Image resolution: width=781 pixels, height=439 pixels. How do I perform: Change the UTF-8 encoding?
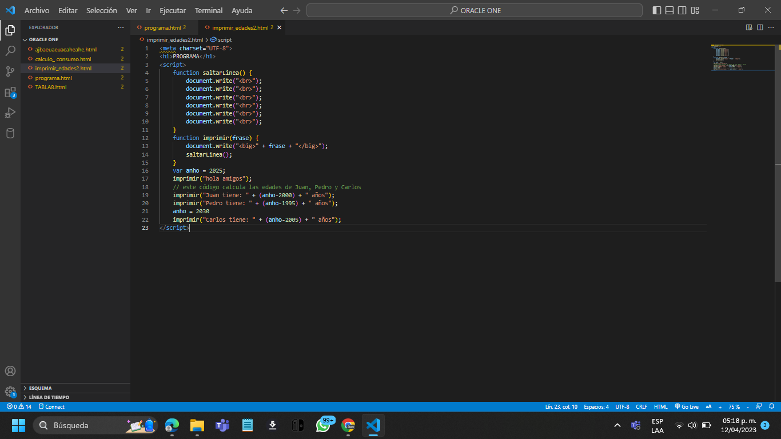622,407
